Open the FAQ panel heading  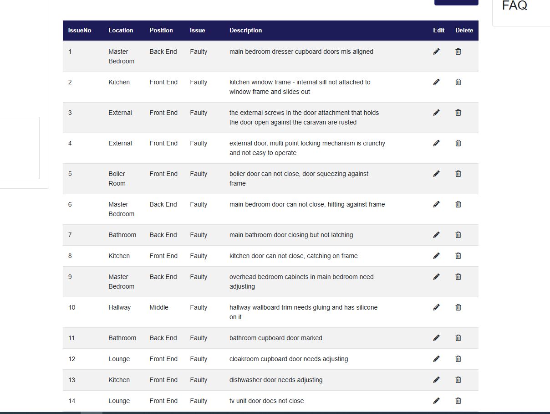click(514, 6)
